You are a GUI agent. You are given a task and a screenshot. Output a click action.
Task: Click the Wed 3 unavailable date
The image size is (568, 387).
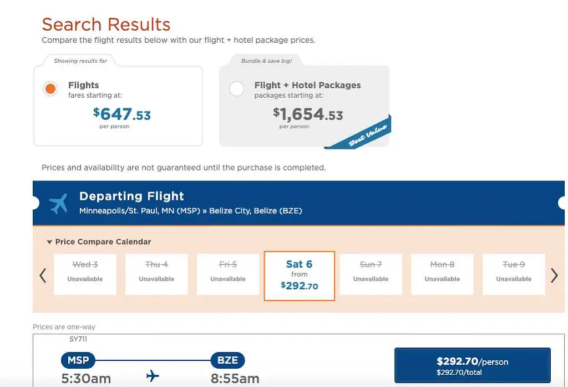(85, 274)
